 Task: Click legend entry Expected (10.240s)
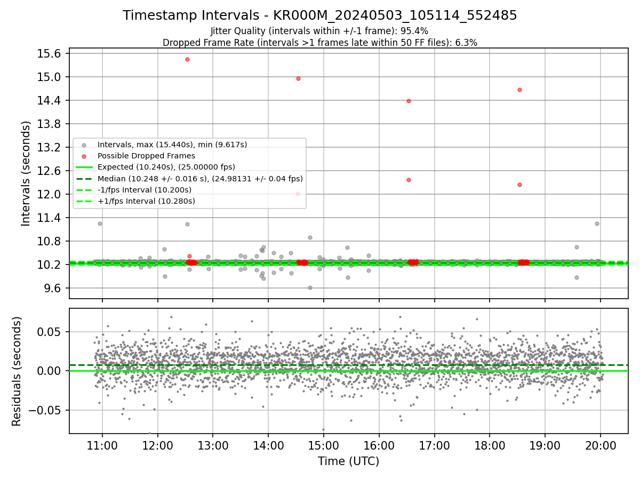[x=166, y=167]
